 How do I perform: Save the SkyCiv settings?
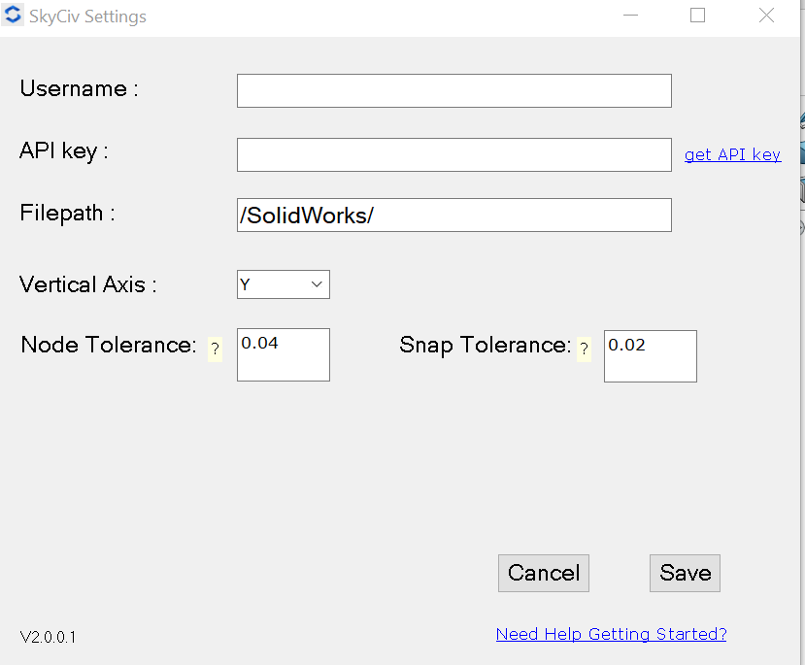coord(685,573)
